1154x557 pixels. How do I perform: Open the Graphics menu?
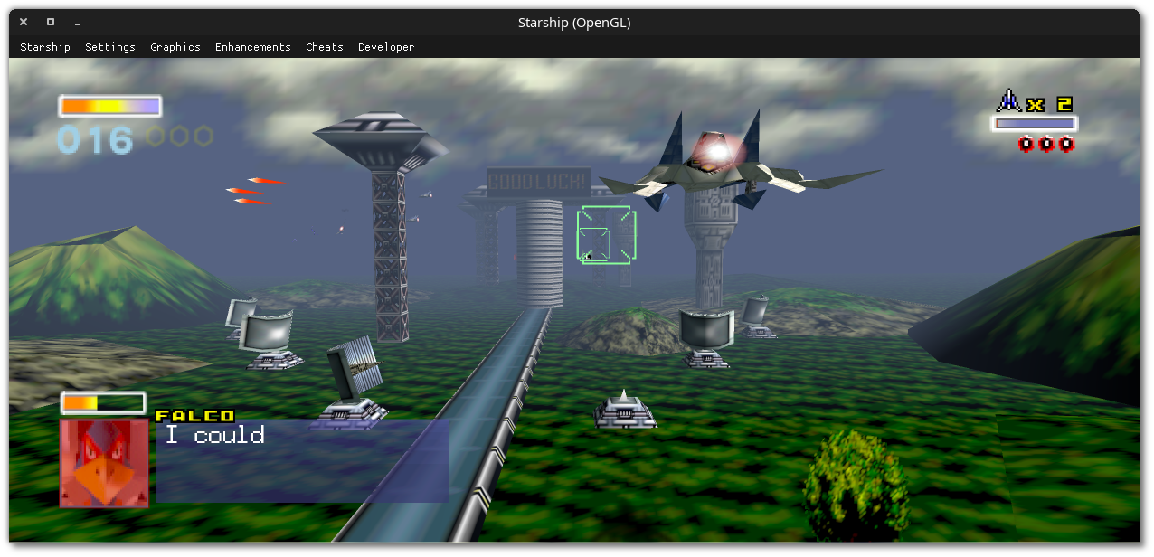(x=175, y=47)
